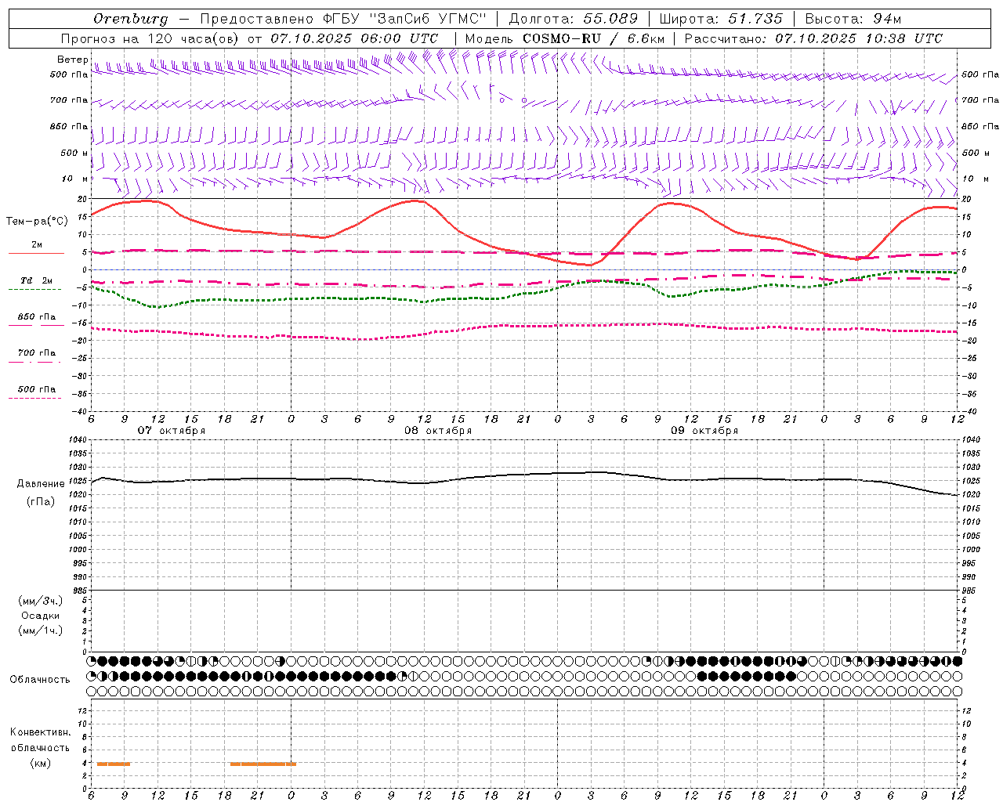This screenshot has height=802, width=1003.
Task: Select the 'Долгота: 55.089' header value
Action: (x=574, y=19)
